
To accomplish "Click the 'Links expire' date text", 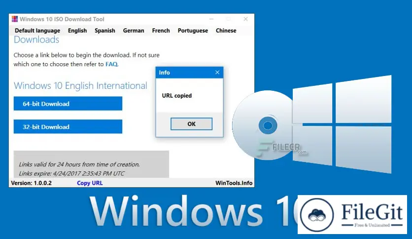I will pos(71,173).
